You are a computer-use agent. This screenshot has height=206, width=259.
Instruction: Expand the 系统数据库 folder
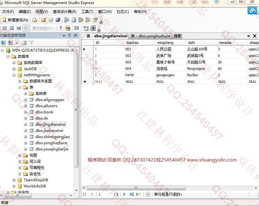point(14,63)
